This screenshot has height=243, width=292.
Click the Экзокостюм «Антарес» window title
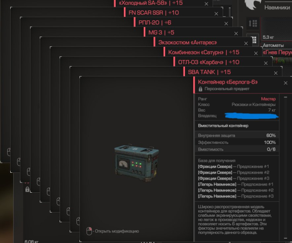point(188,43)
